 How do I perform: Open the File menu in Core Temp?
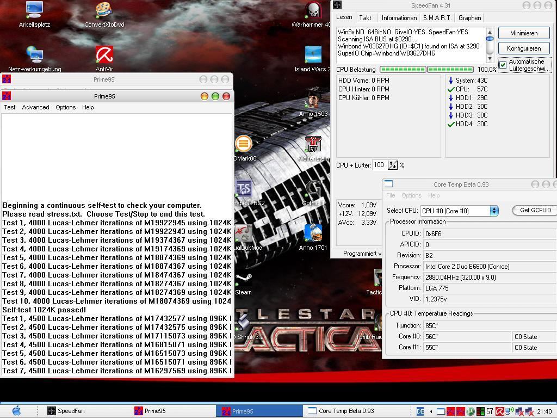[x=391, y=195]
